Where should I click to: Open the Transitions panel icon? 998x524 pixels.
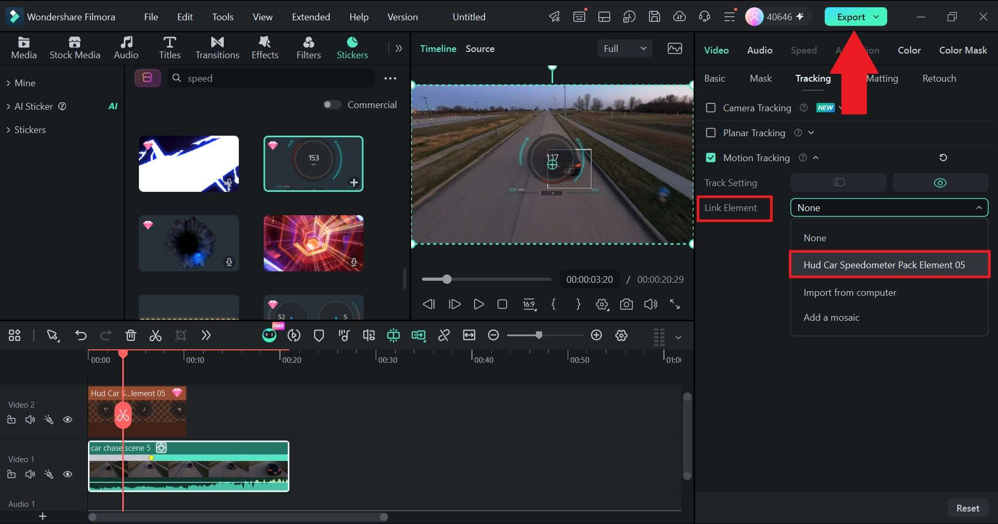pos(217,48)
